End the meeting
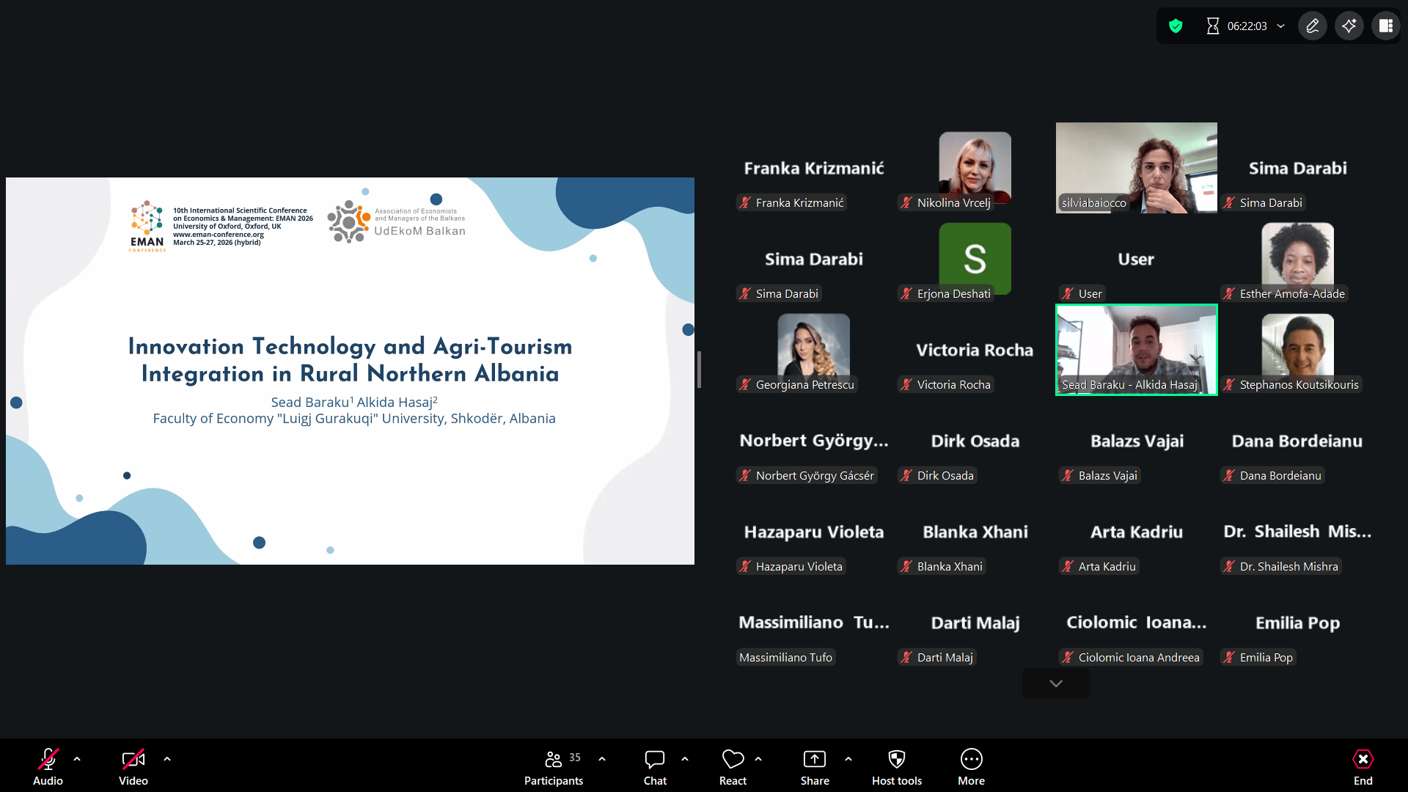1408x792 pixels. (x=1363, y=759)
